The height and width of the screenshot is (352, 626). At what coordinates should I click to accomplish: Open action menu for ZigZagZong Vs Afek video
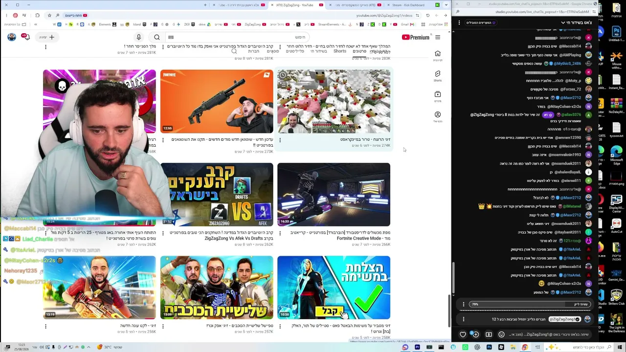pyautogui.click(x=162, y=233)
